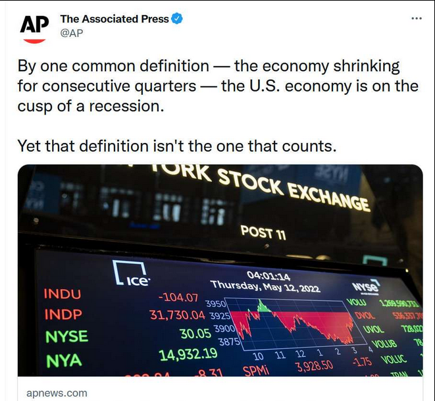The height and width of the screenshot is (401, 435).
Task: Click the green NYSE ticker label
Action: [66, 336]
